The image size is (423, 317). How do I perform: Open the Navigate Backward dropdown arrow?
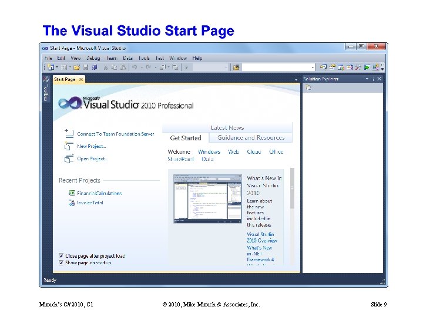click(169, 67)
